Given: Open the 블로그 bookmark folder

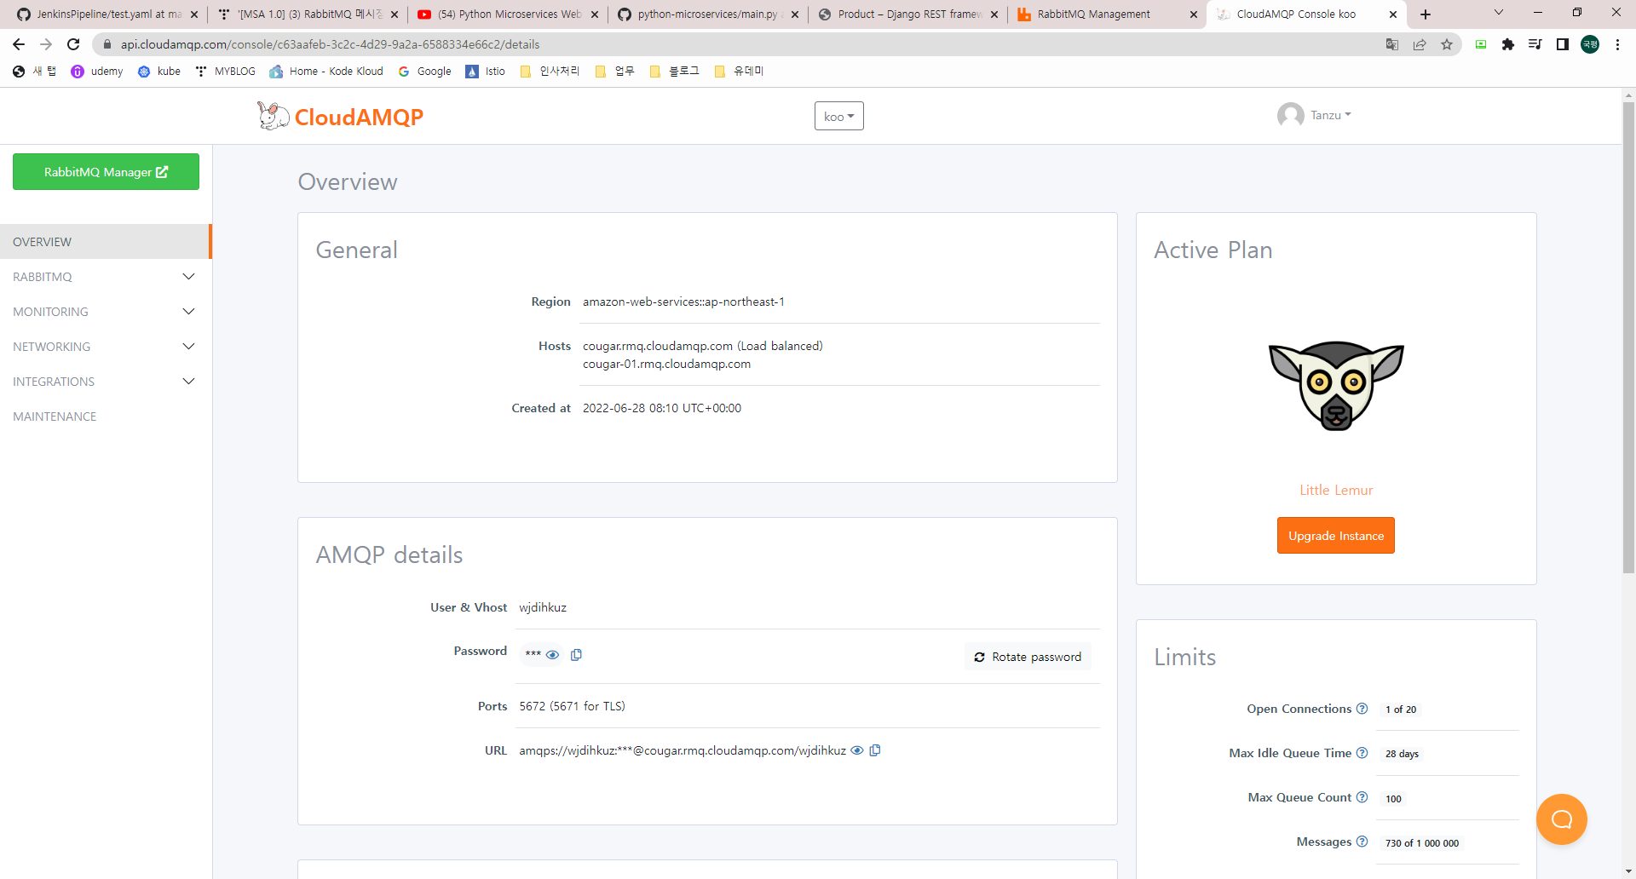Looking at the screenshot, I should 674,72.
